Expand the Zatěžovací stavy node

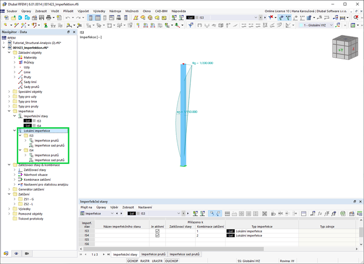(x=14, y=170)
